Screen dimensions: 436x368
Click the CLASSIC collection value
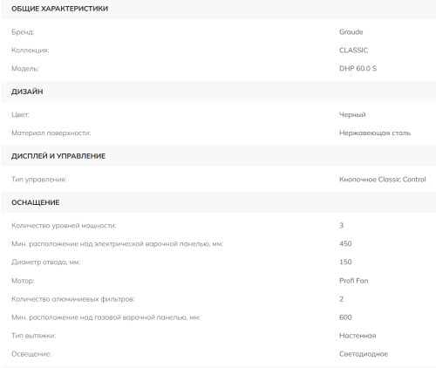[353, 51]
